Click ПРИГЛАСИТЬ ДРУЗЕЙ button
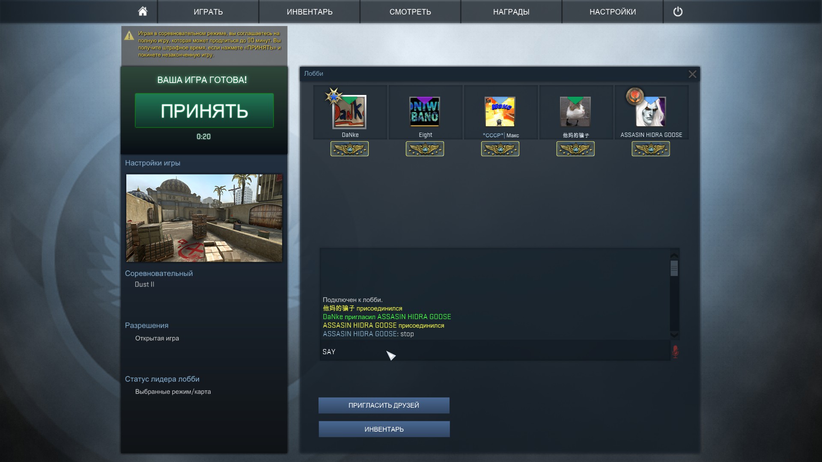 tap(384, 405)
